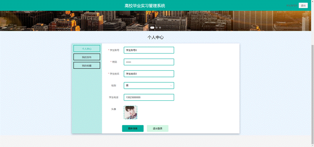Focus the 学生账号 input field
The image size is (314, 147).
[149, 50]
